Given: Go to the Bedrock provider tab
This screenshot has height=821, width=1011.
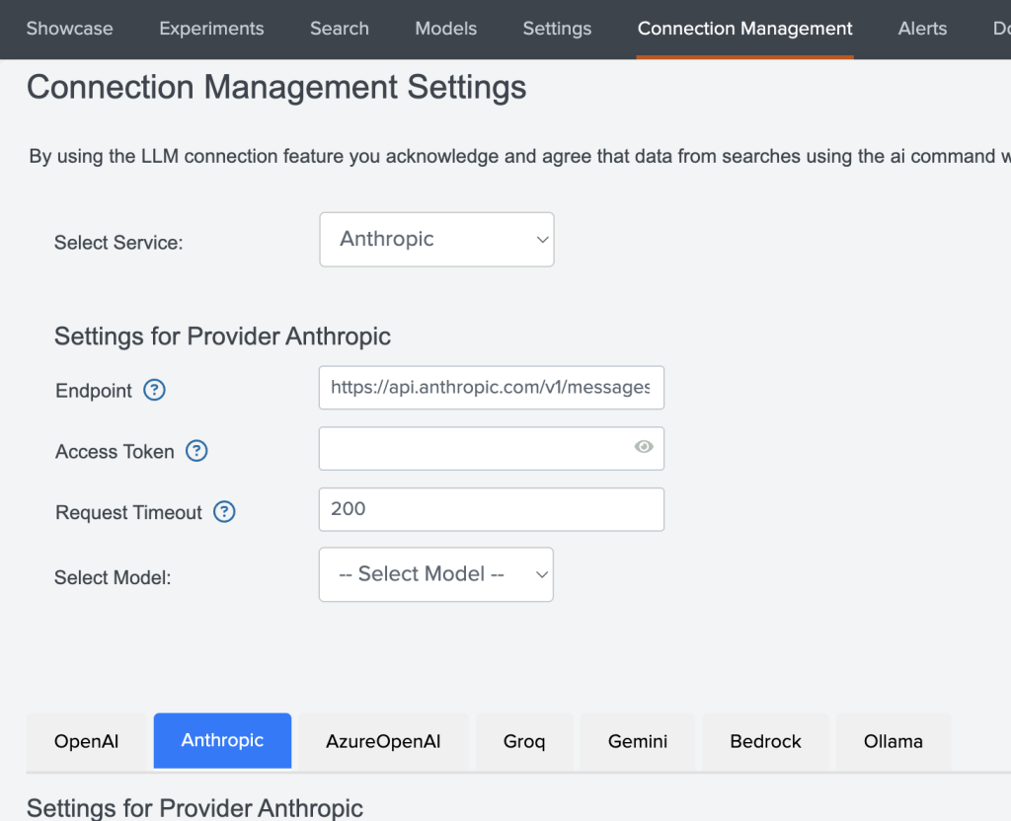Looking at the screenshot, I should tap(765, 741).
